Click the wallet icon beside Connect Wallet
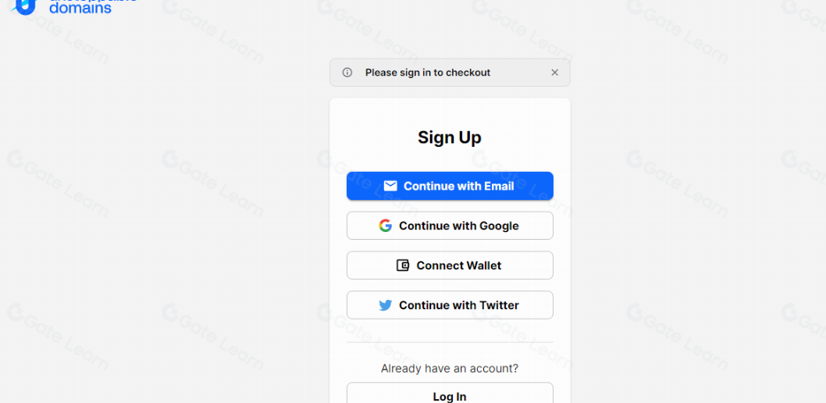The width and height of the screenshot is (826, 403). click(x=403, y=266)
